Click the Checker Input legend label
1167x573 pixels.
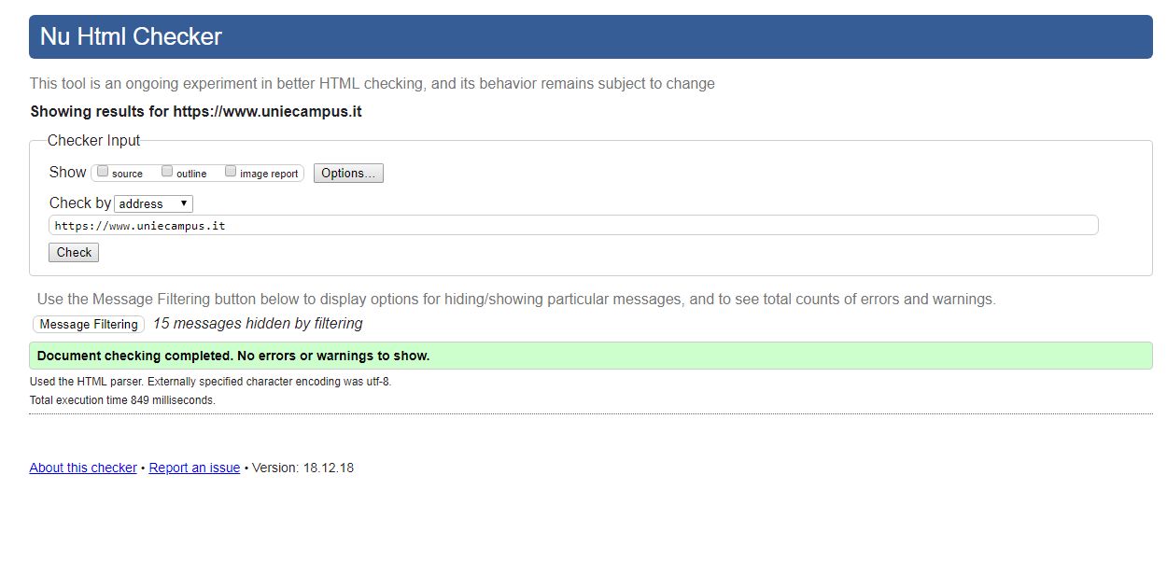(x=93, y=140)
